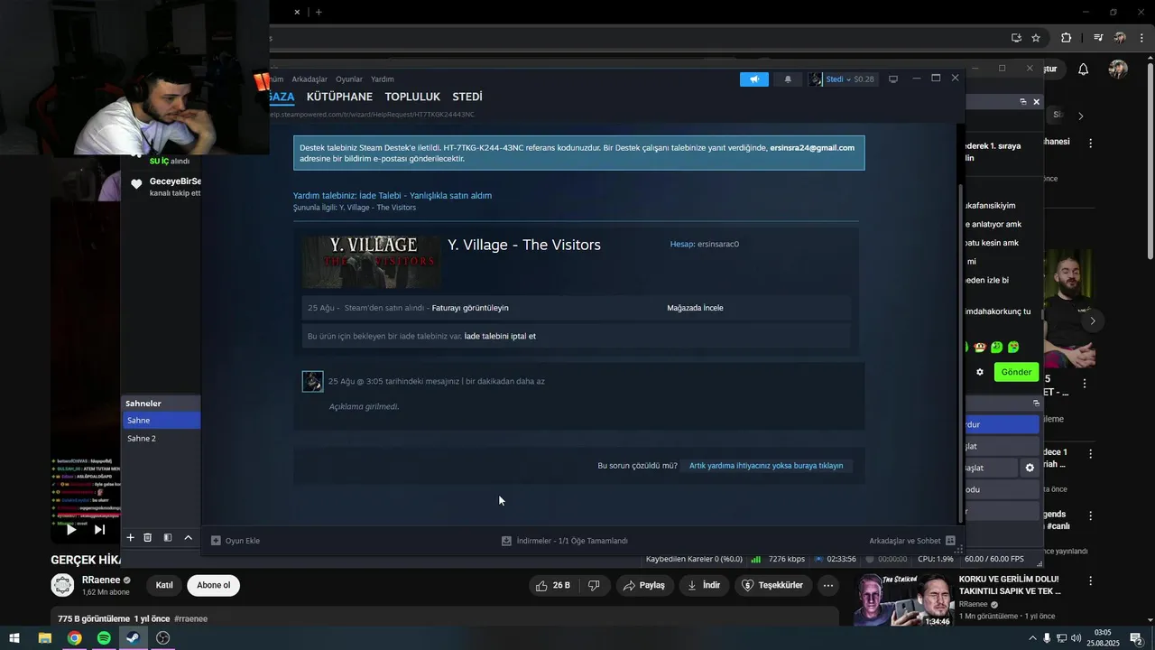Viewport: 1155px width, 650px height.
Task: Click the Mağazada İncele link
Action: coord(695,308)
